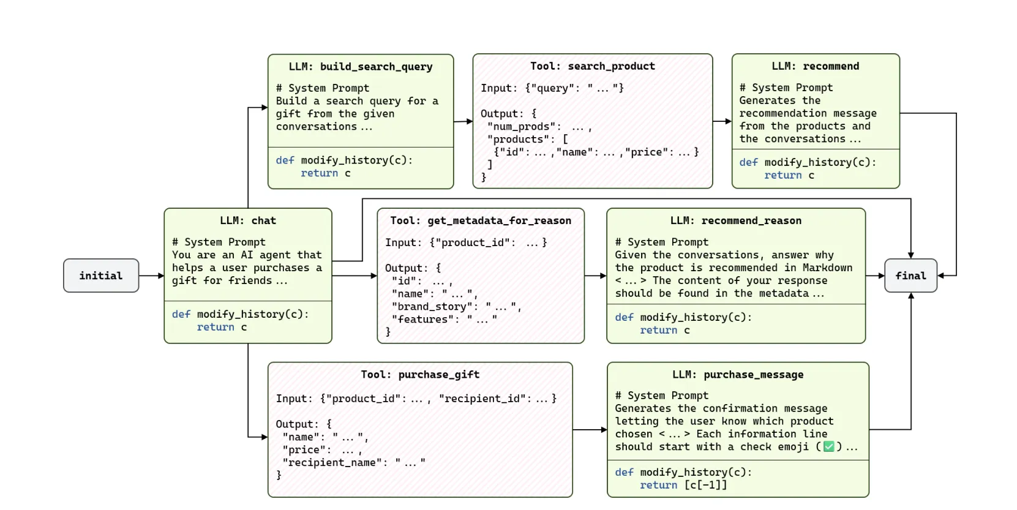Click the purchase_gift Input product_id line
The image size is (1017, 510).
click(416, 399)
